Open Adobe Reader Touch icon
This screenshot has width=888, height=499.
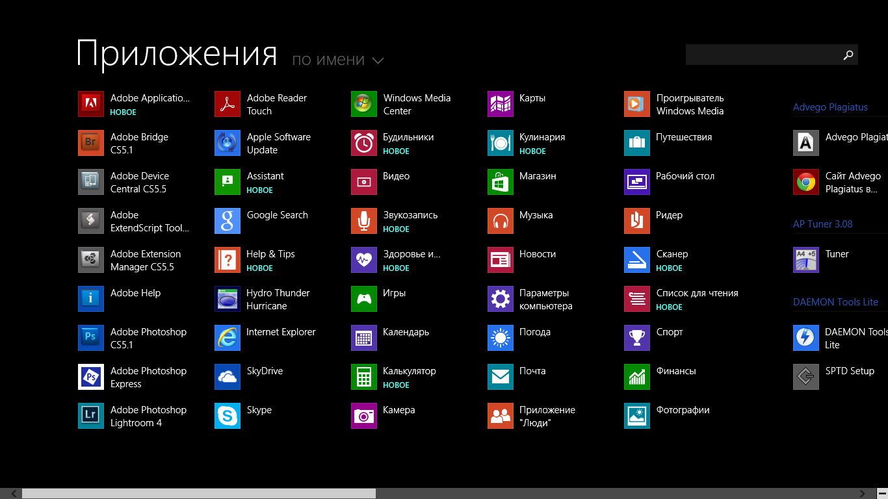[x=228, y=104]
